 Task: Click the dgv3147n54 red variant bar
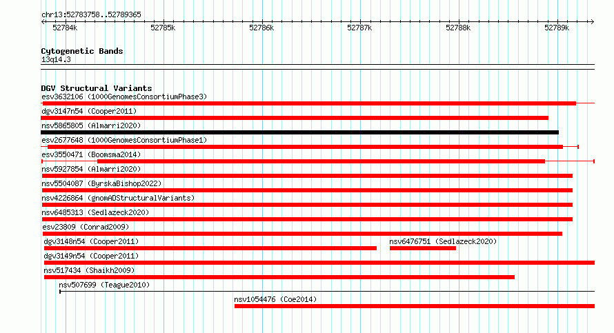(x=295, y=118)
